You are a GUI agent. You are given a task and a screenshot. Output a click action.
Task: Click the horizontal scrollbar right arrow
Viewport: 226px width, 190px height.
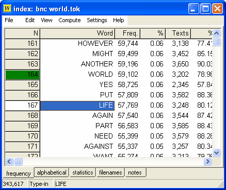(x=207, y=162)
